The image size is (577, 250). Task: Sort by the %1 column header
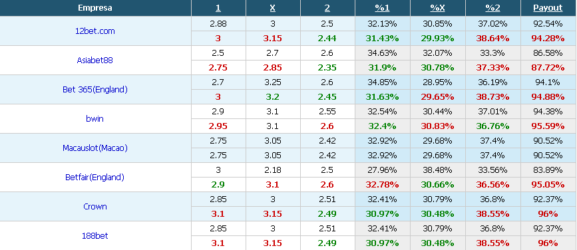click(382, 8)
